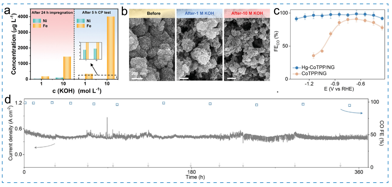This screenshot has height=187, width=392.
Task: Click the black arrow pointing to the inset
Action: pos(99,69)
